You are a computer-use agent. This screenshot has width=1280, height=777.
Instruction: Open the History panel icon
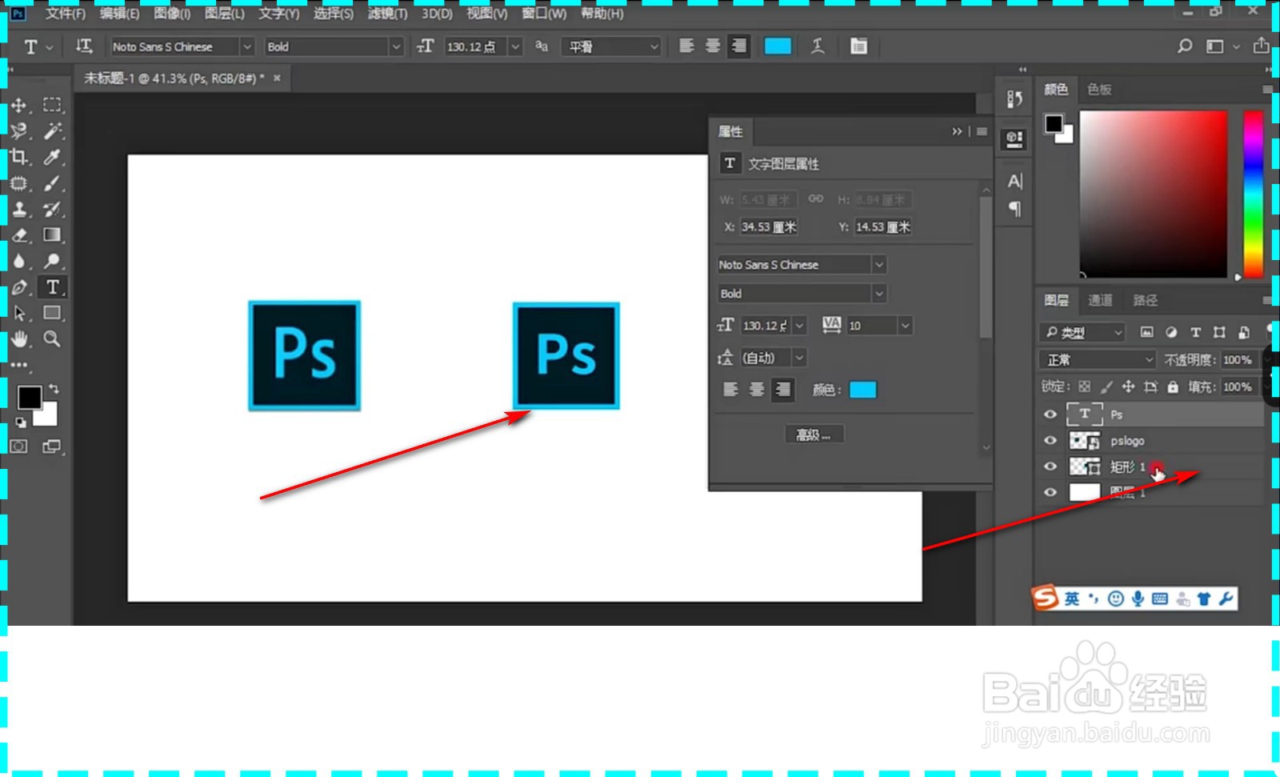(1014, 99)
